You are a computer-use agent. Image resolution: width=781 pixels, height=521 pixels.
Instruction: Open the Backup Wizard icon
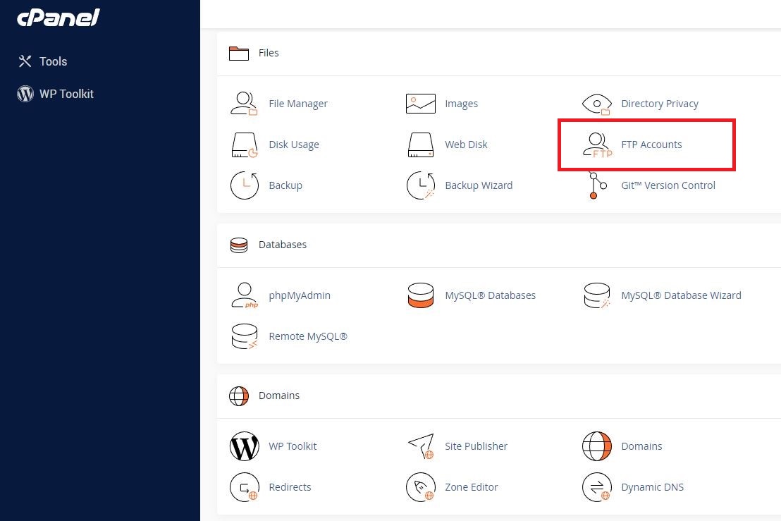[421, 185]
